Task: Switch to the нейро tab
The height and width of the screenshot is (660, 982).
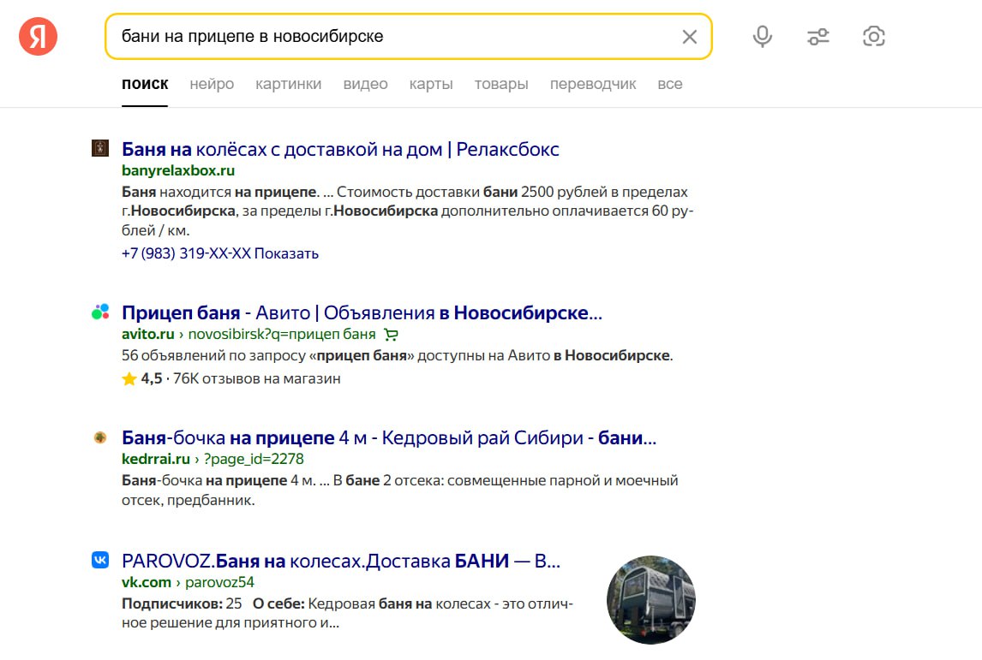Action: pyautogui.click(x=212, y=84)
